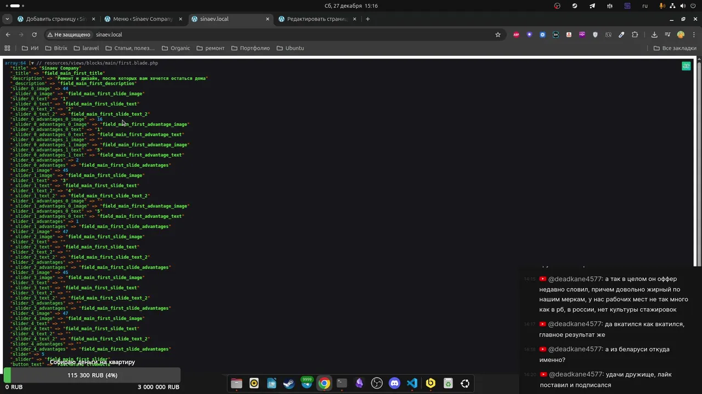The height and width of the screenshot is (394, 702).
Task: Open Telegram with the 9999 badge
Action: point(307,383)
